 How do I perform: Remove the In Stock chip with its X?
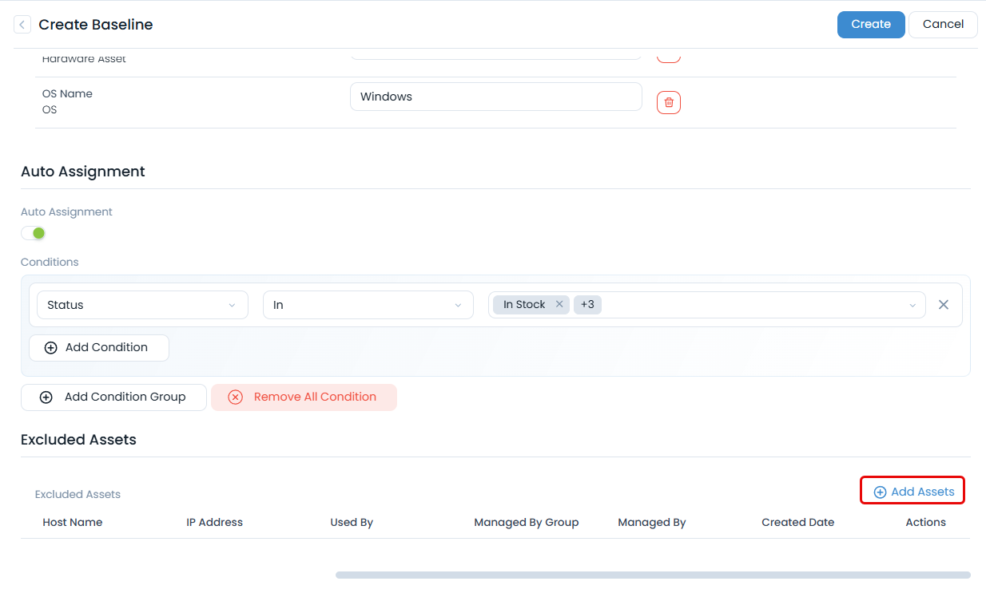pyautogui.click(x=559, y=304)
